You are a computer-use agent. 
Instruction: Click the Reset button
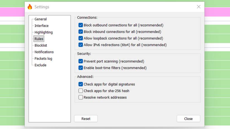86,119
